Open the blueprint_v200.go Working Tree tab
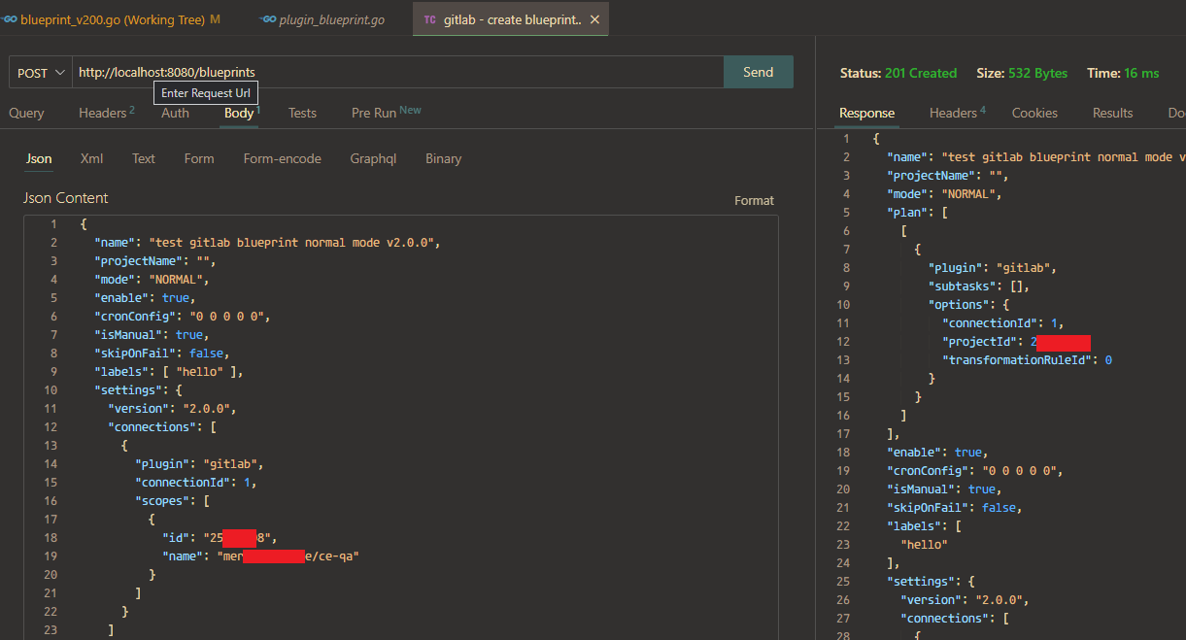 [112, 18]
